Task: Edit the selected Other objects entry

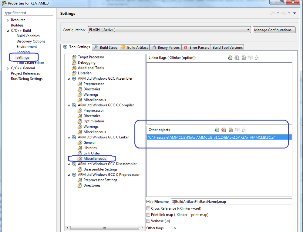Action: [231, 130]
